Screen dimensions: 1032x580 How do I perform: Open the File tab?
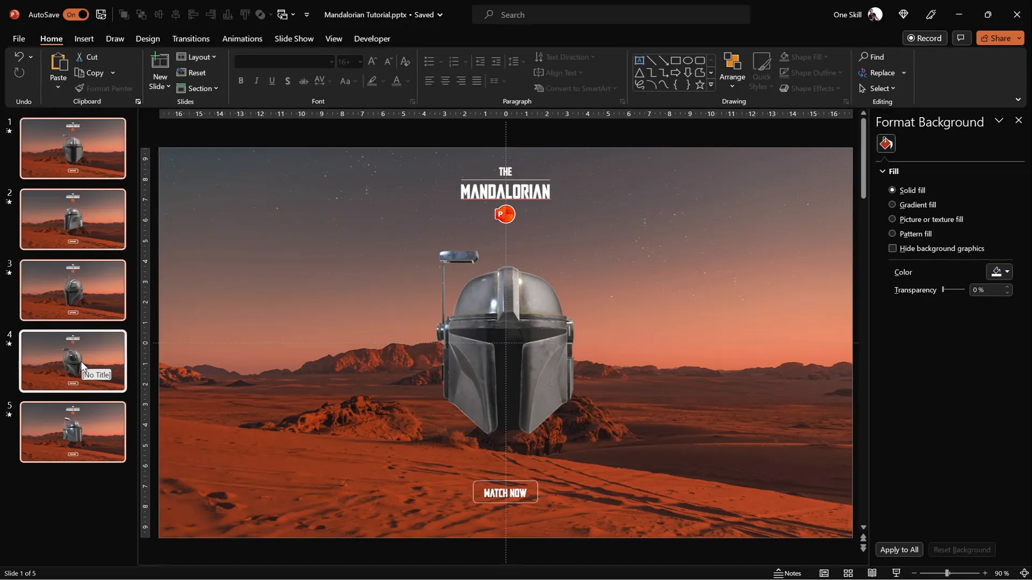pyautogui.click(x=19, y=39)
